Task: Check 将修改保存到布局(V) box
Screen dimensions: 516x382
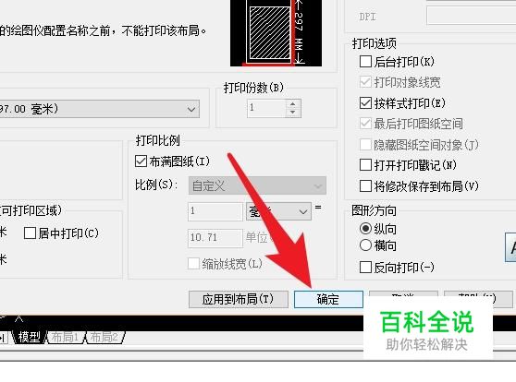Action: 365,186
